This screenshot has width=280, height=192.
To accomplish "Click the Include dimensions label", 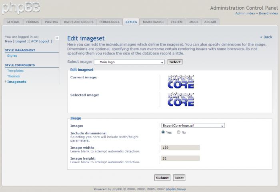I will pyautogui.click(x=88, y=133).
